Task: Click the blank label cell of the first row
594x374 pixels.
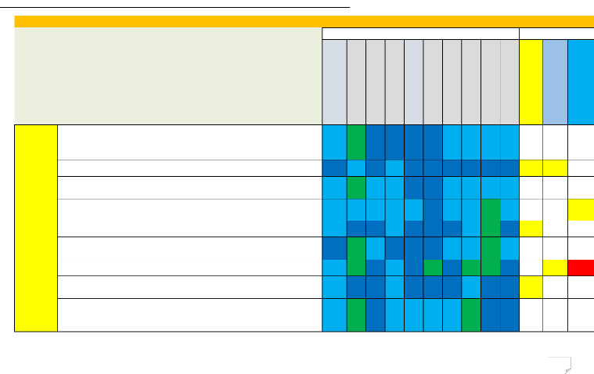Action: (x=190, y=142)
